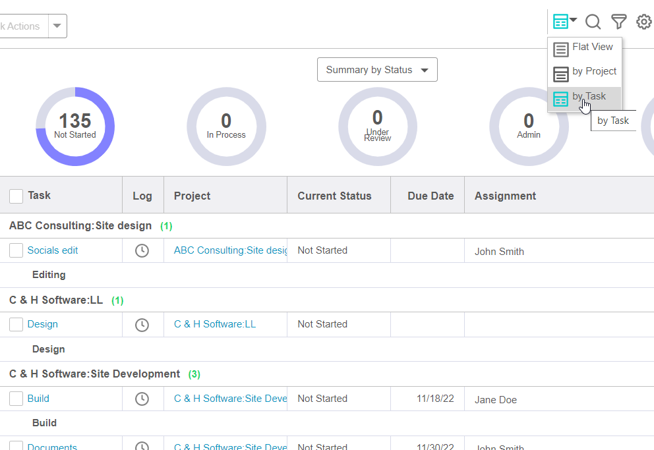Open C & H Software:LL project link
The image size is (654, 450).
pos(214,324)
